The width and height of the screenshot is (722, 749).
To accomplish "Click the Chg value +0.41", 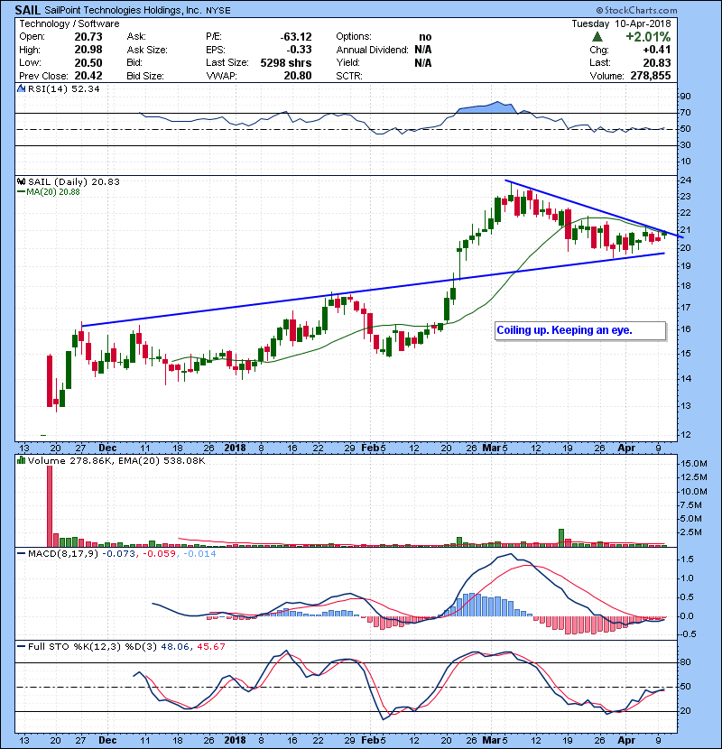I will click(657, 50).
